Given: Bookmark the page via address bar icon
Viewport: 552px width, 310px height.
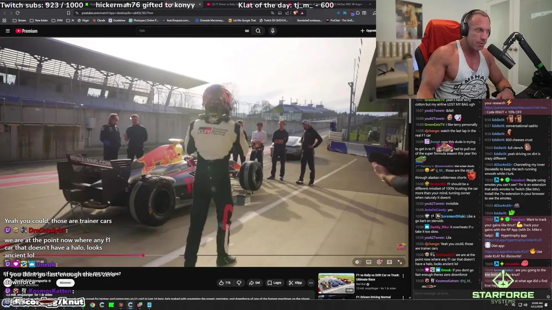Looking at the screenshot, I should [68, 13].
